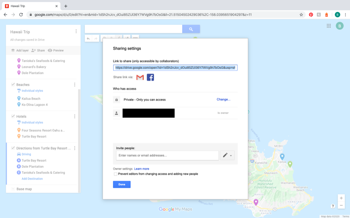Select Tanioka's Seafoods & Catering place in first layer

point(43,61)
